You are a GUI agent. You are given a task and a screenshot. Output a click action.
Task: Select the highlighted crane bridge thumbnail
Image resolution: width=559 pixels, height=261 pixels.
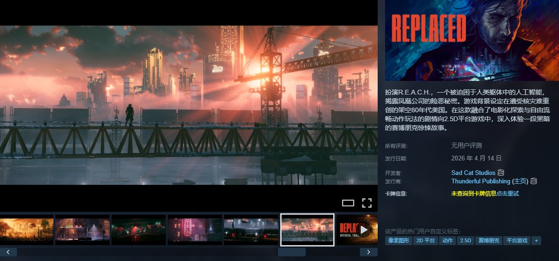[x=307, y=230]
